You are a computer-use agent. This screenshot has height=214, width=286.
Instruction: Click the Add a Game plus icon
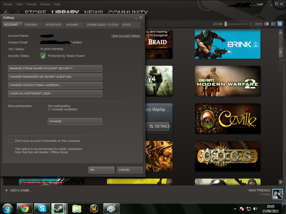6,190
